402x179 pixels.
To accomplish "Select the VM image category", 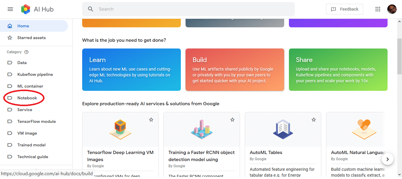I will coord(34,133).
